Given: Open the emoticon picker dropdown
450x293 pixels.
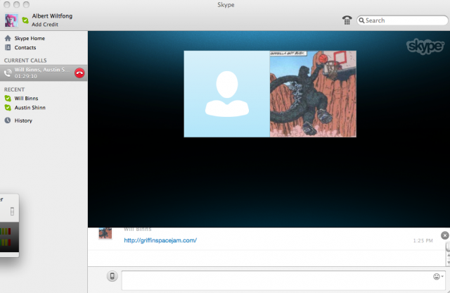Looking at the screenshot, I should 438,277.
